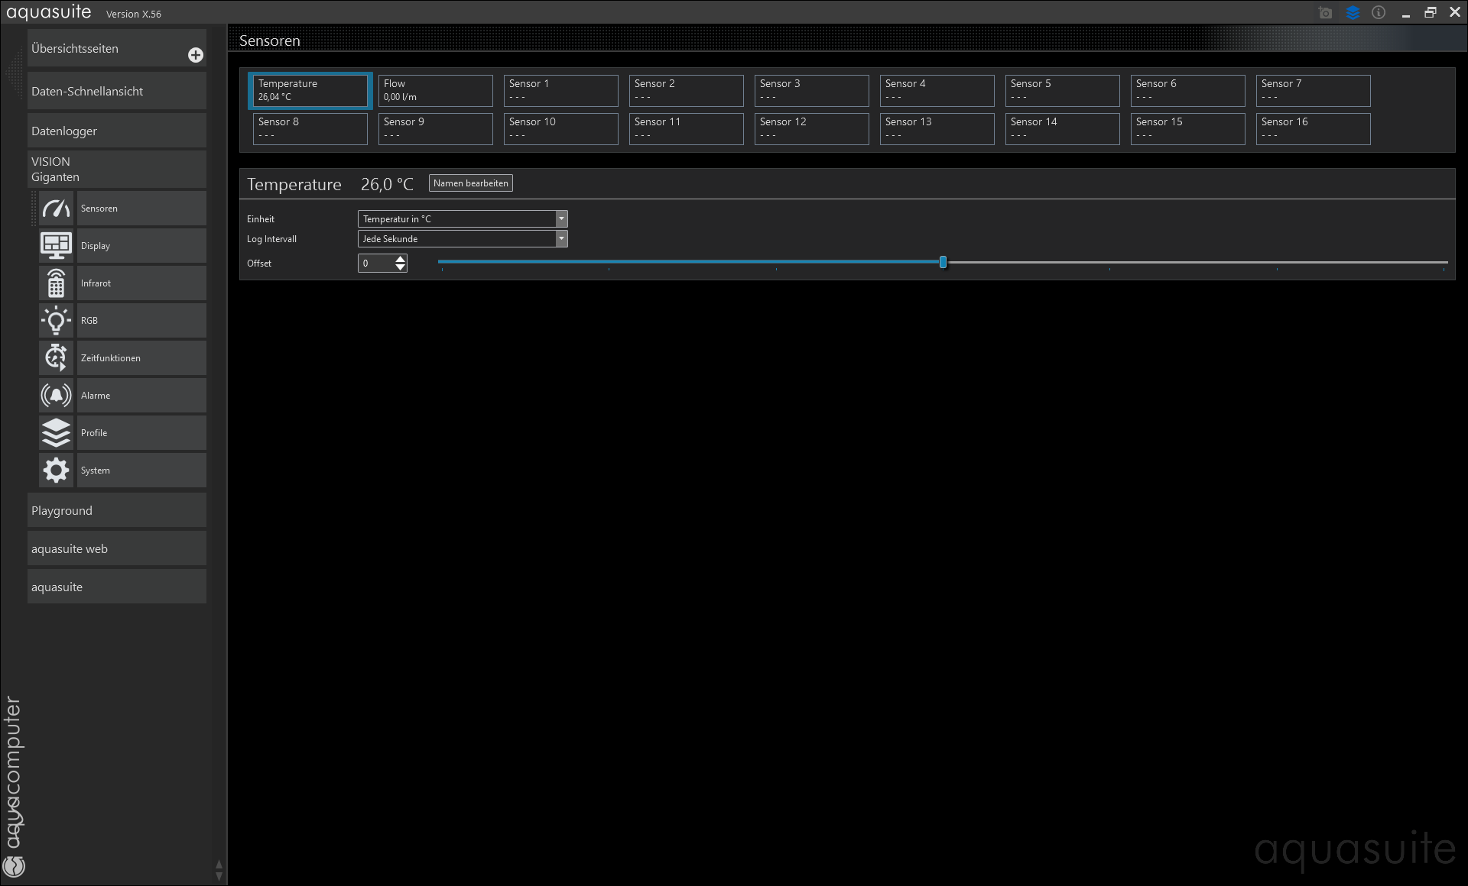The height and width of the screenshot is (886, 1468).
Task: Click the info icon in title bar
Action: (x=1379, y=13)
